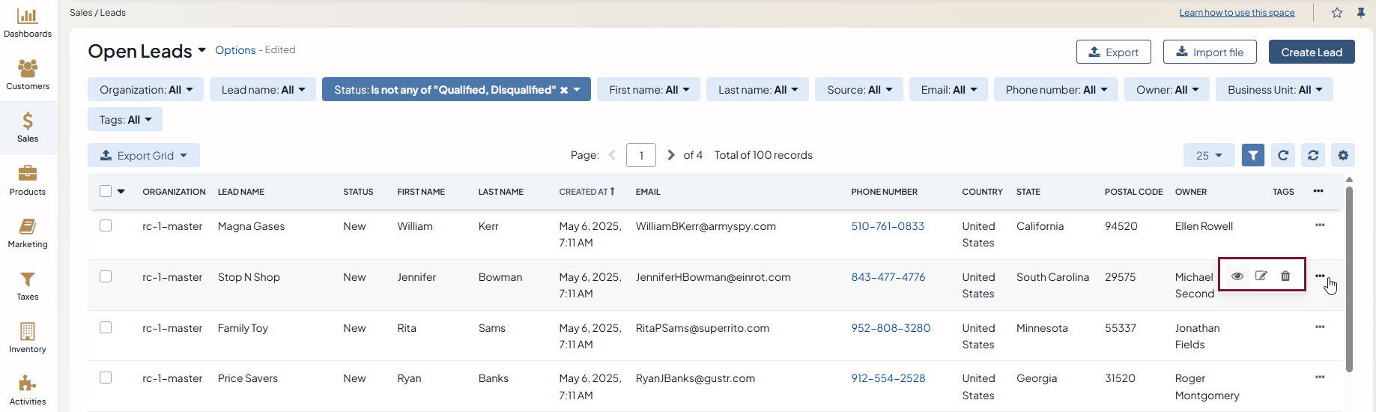Toggle the filter funnel icon

click(1253, 155)
